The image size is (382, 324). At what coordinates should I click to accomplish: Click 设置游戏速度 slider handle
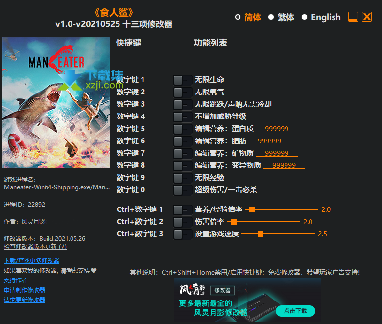click(261, 234)
